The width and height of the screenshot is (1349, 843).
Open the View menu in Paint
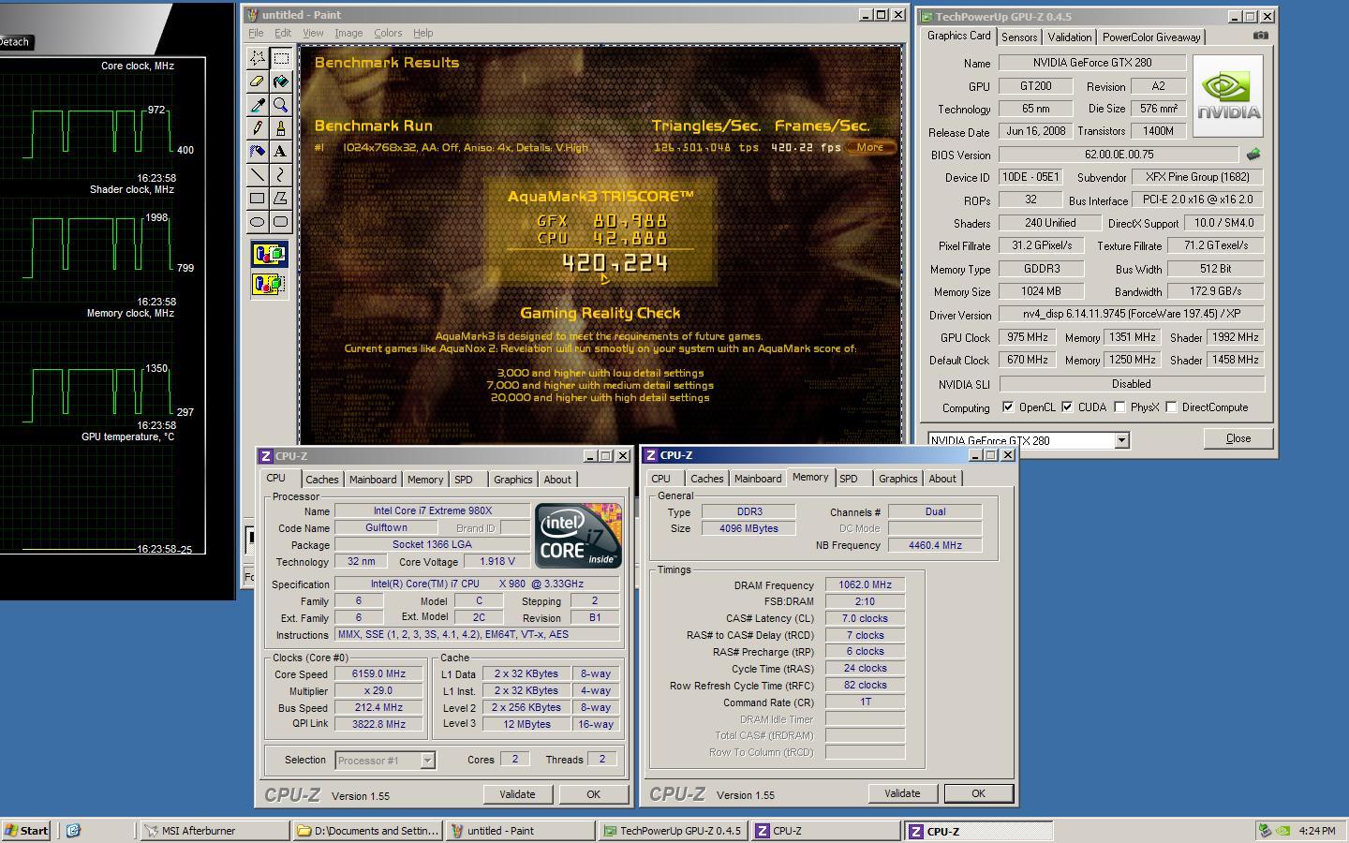(x=313, y=33)
